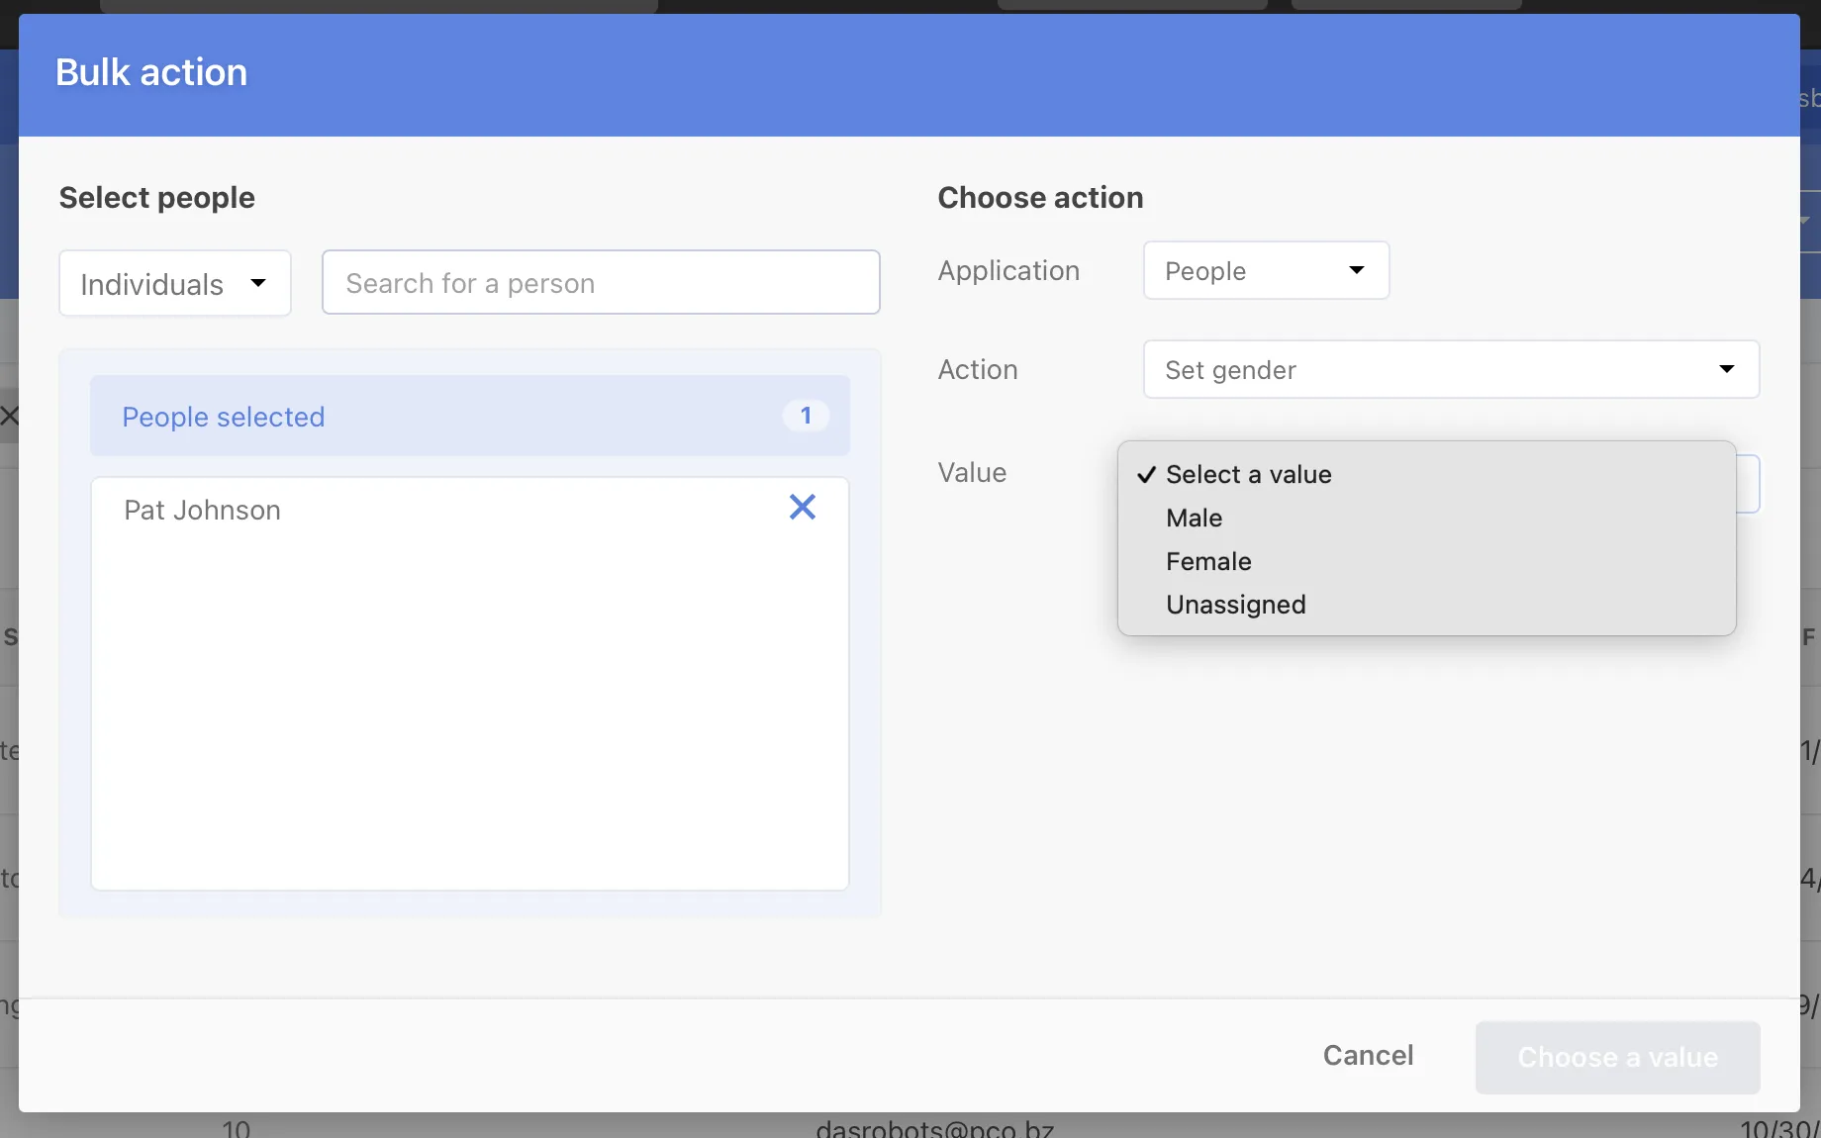Viewport: 1821px width, 1138px height.
Task: Select Male as the gender value
Action: point(1194,518)
